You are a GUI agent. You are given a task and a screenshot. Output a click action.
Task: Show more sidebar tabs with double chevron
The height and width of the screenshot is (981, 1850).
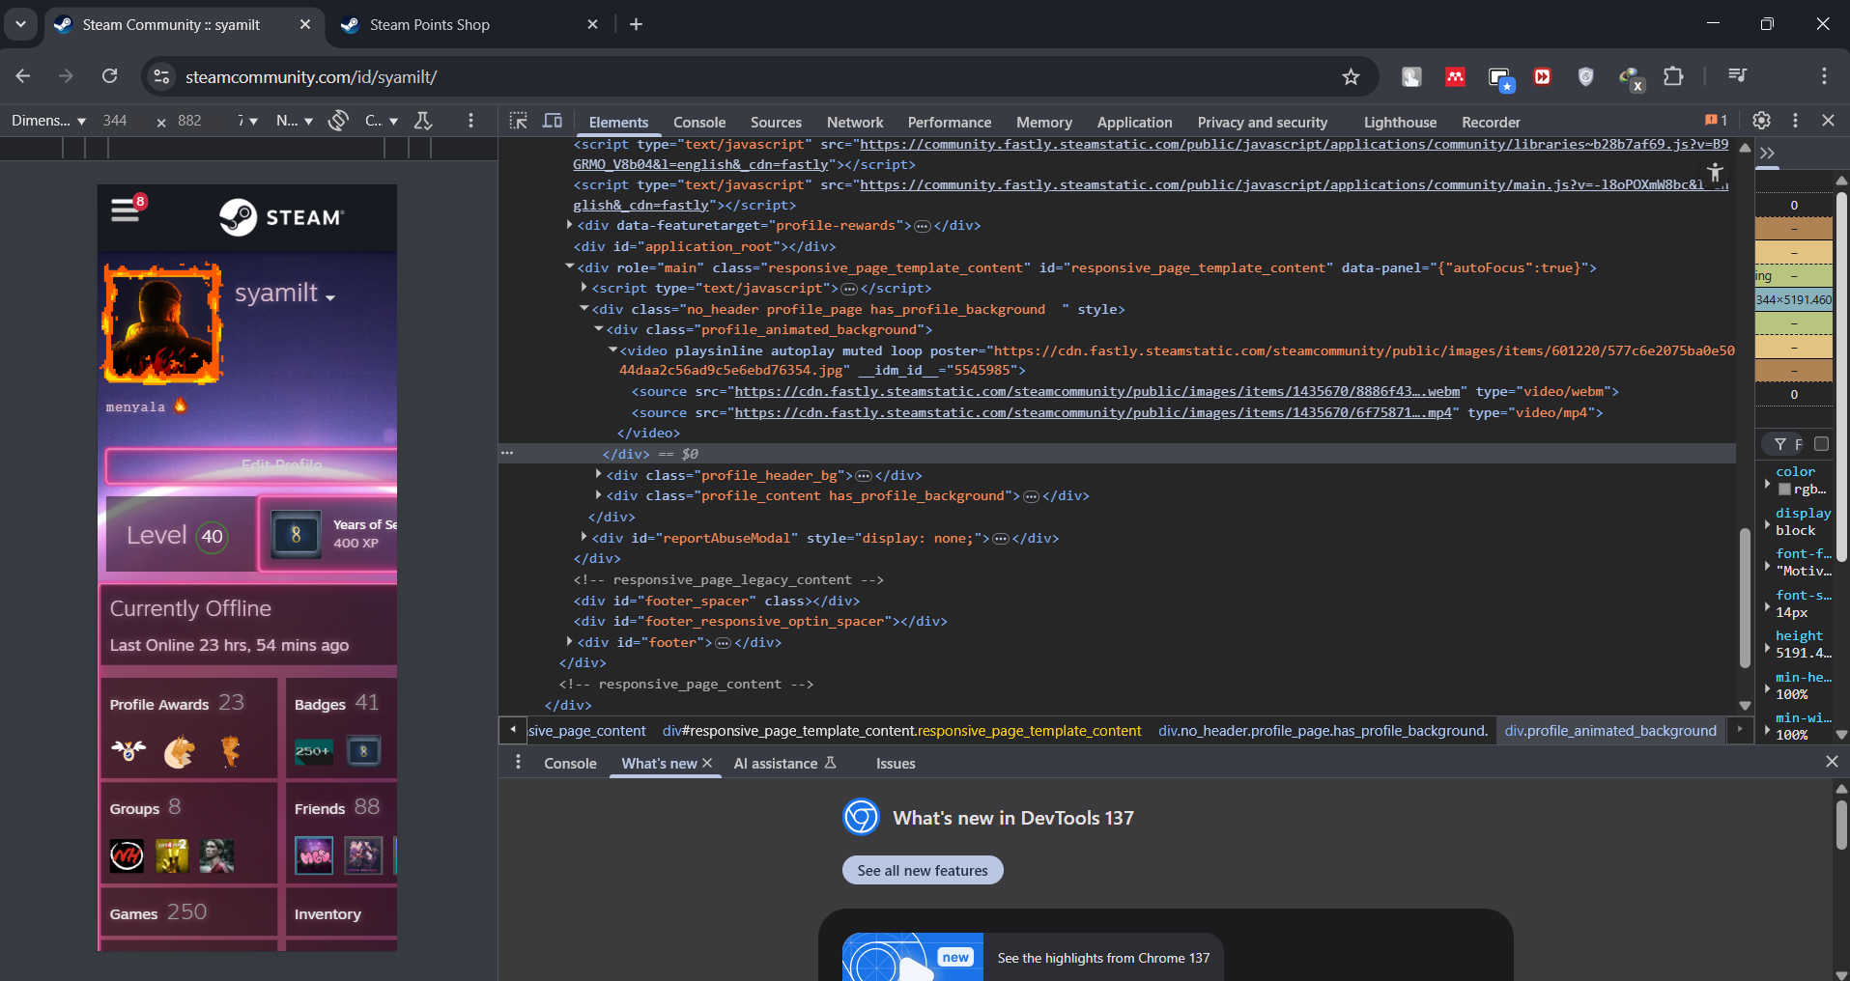(1768, 154)
